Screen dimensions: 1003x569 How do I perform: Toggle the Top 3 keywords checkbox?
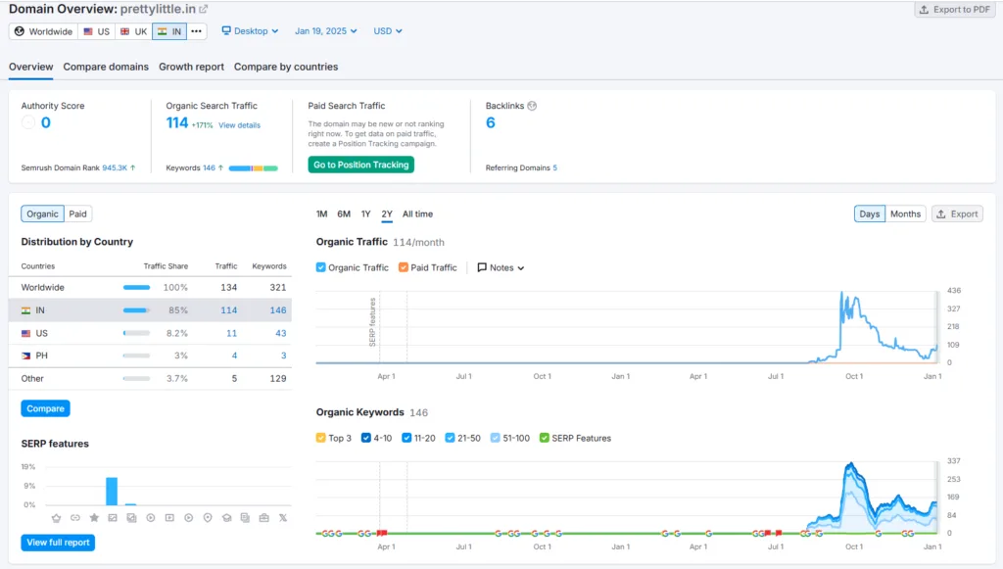[x=320, y=438]
